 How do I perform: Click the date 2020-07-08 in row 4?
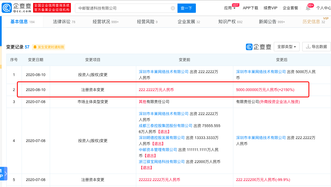[36, 141]
